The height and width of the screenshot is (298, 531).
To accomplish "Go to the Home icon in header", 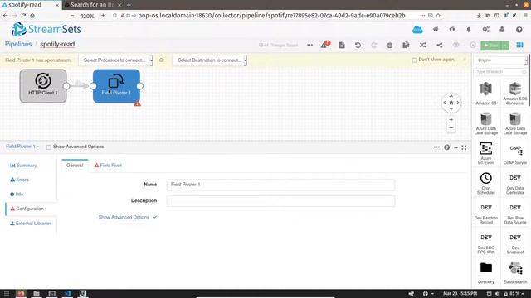I will coord(436,30).
